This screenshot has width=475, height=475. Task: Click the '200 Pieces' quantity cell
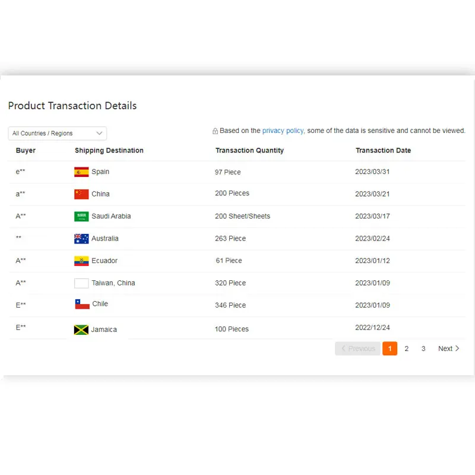coord(232,194)
